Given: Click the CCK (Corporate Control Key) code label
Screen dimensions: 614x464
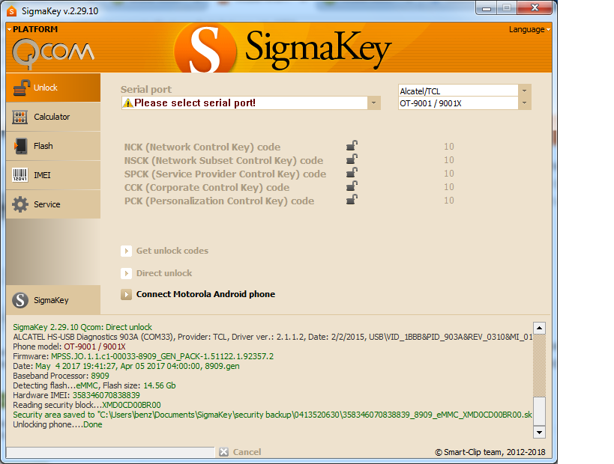Looking at the screenshot, I should [x=207, y=188].
